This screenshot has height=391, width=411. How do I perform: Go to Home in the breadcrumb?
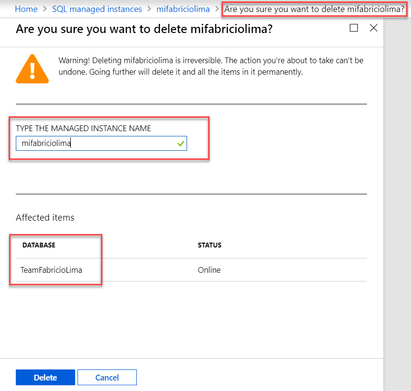pyautogui.click(x=26, y=10)
